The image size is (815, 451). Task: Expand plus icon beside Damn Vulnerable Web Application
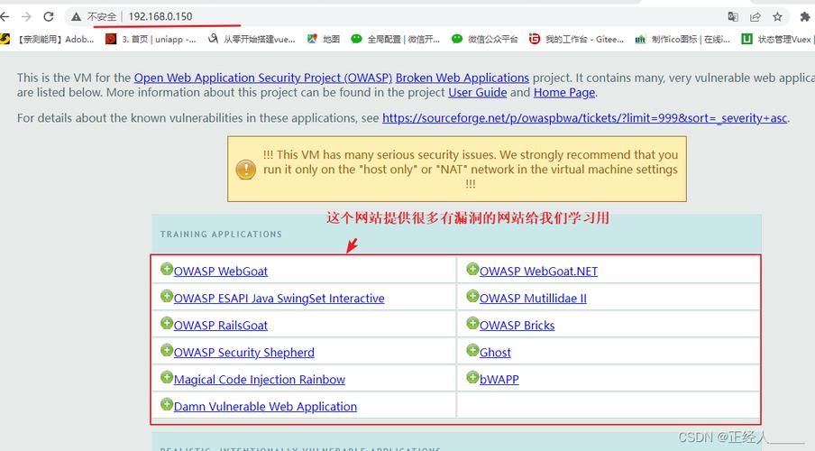(166, 404)
